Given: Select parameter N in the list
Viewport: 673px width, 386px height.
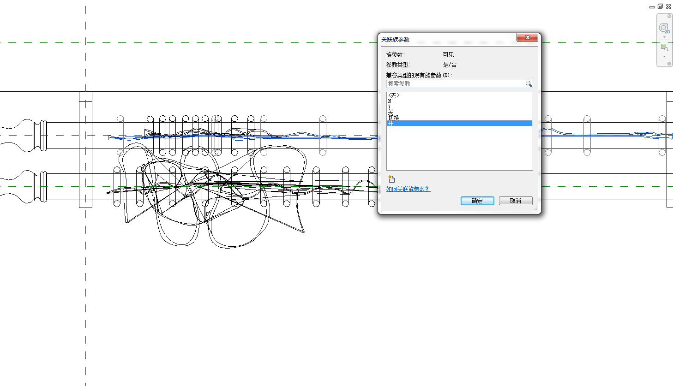Looking at the screenshot, I should coord(459,101).
